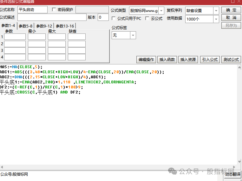
Task: Click the row 3 最大 field
Action: point(57,51)
